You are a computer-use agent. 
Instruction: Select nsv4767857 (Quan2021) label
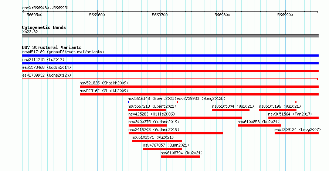pyautogui.click(x=166, y=145)
